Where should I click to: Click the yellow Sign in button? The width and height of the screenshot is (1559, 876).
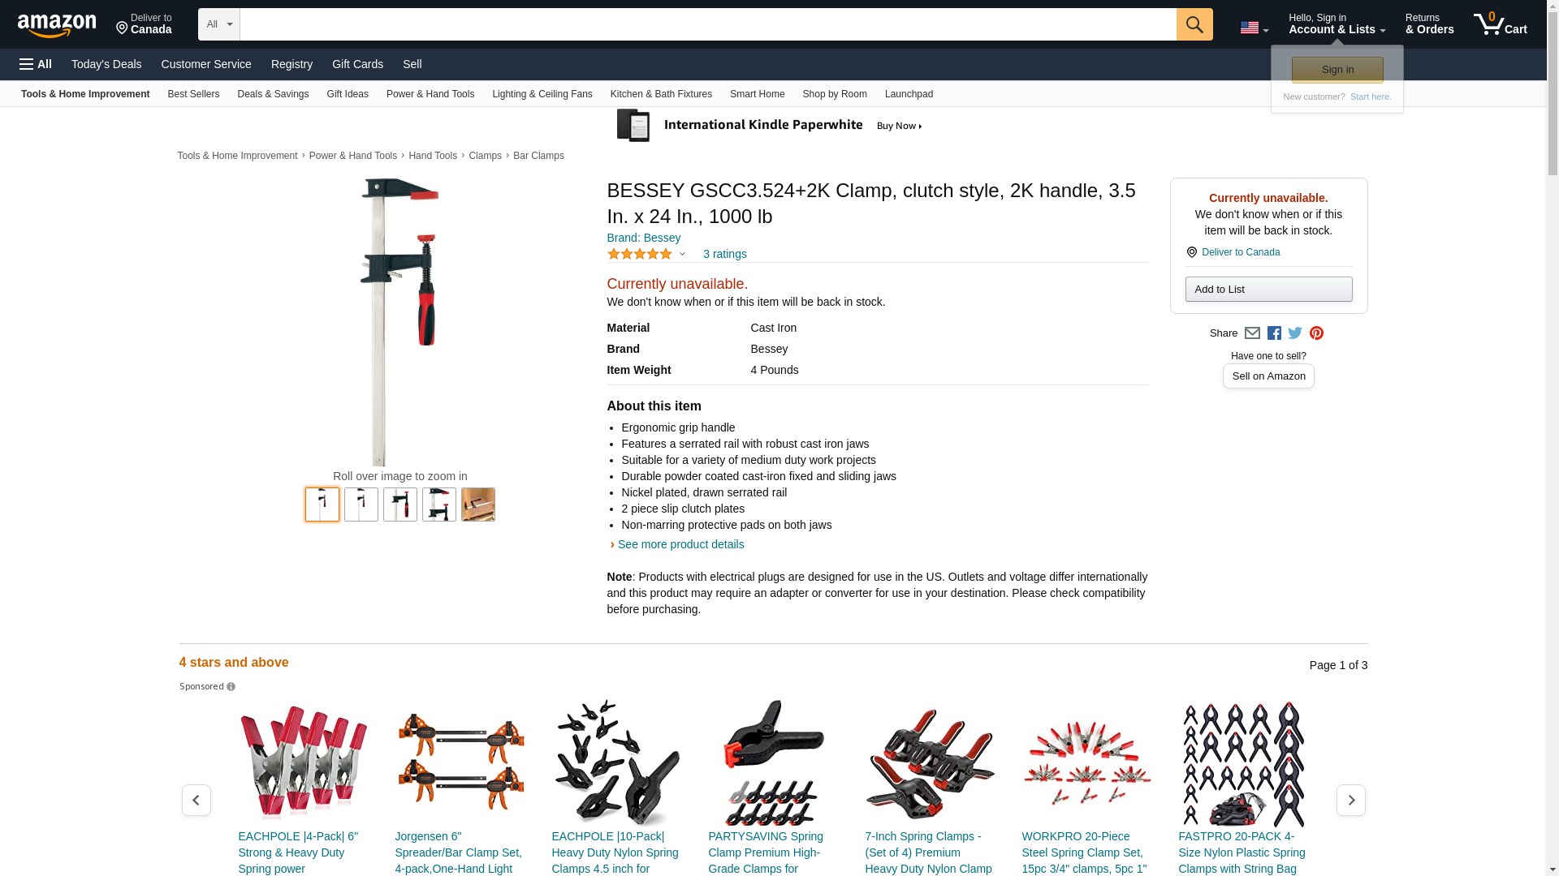pos(1337,70)
